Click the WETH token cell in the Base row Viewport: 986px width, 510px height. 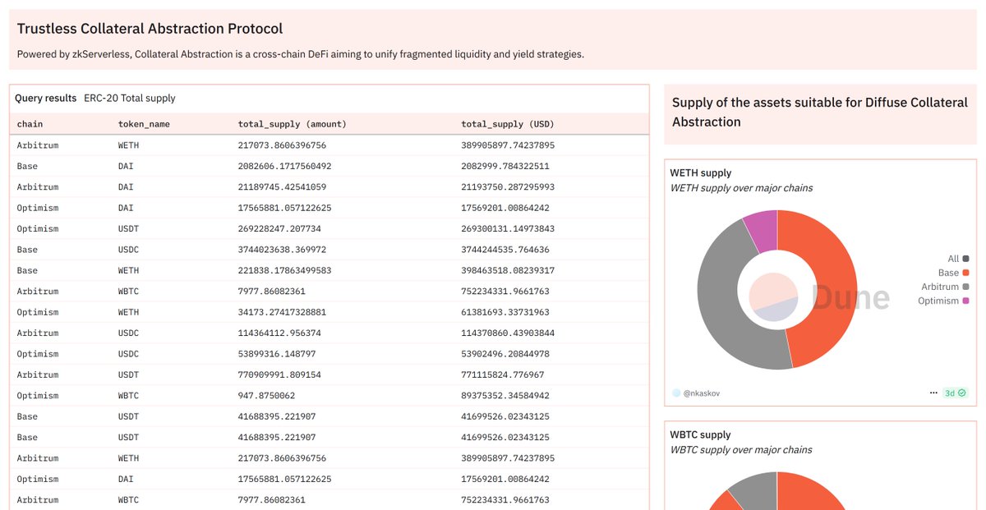[x=129, y=271]
